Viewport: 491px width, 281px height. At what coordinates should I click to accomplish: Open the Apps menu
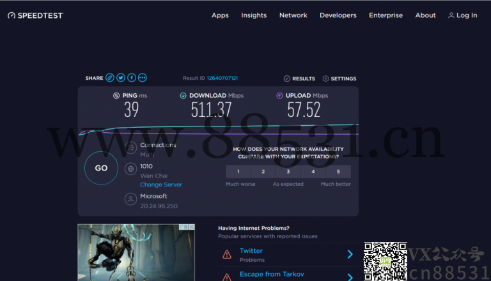click(x=220, y=15)
